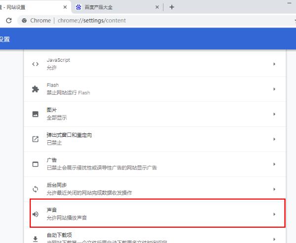Click the 后台同步 sync arrows icon
The width and height of the screenshot is (296, 243).
pyautogui.click(x=35, y=189)
